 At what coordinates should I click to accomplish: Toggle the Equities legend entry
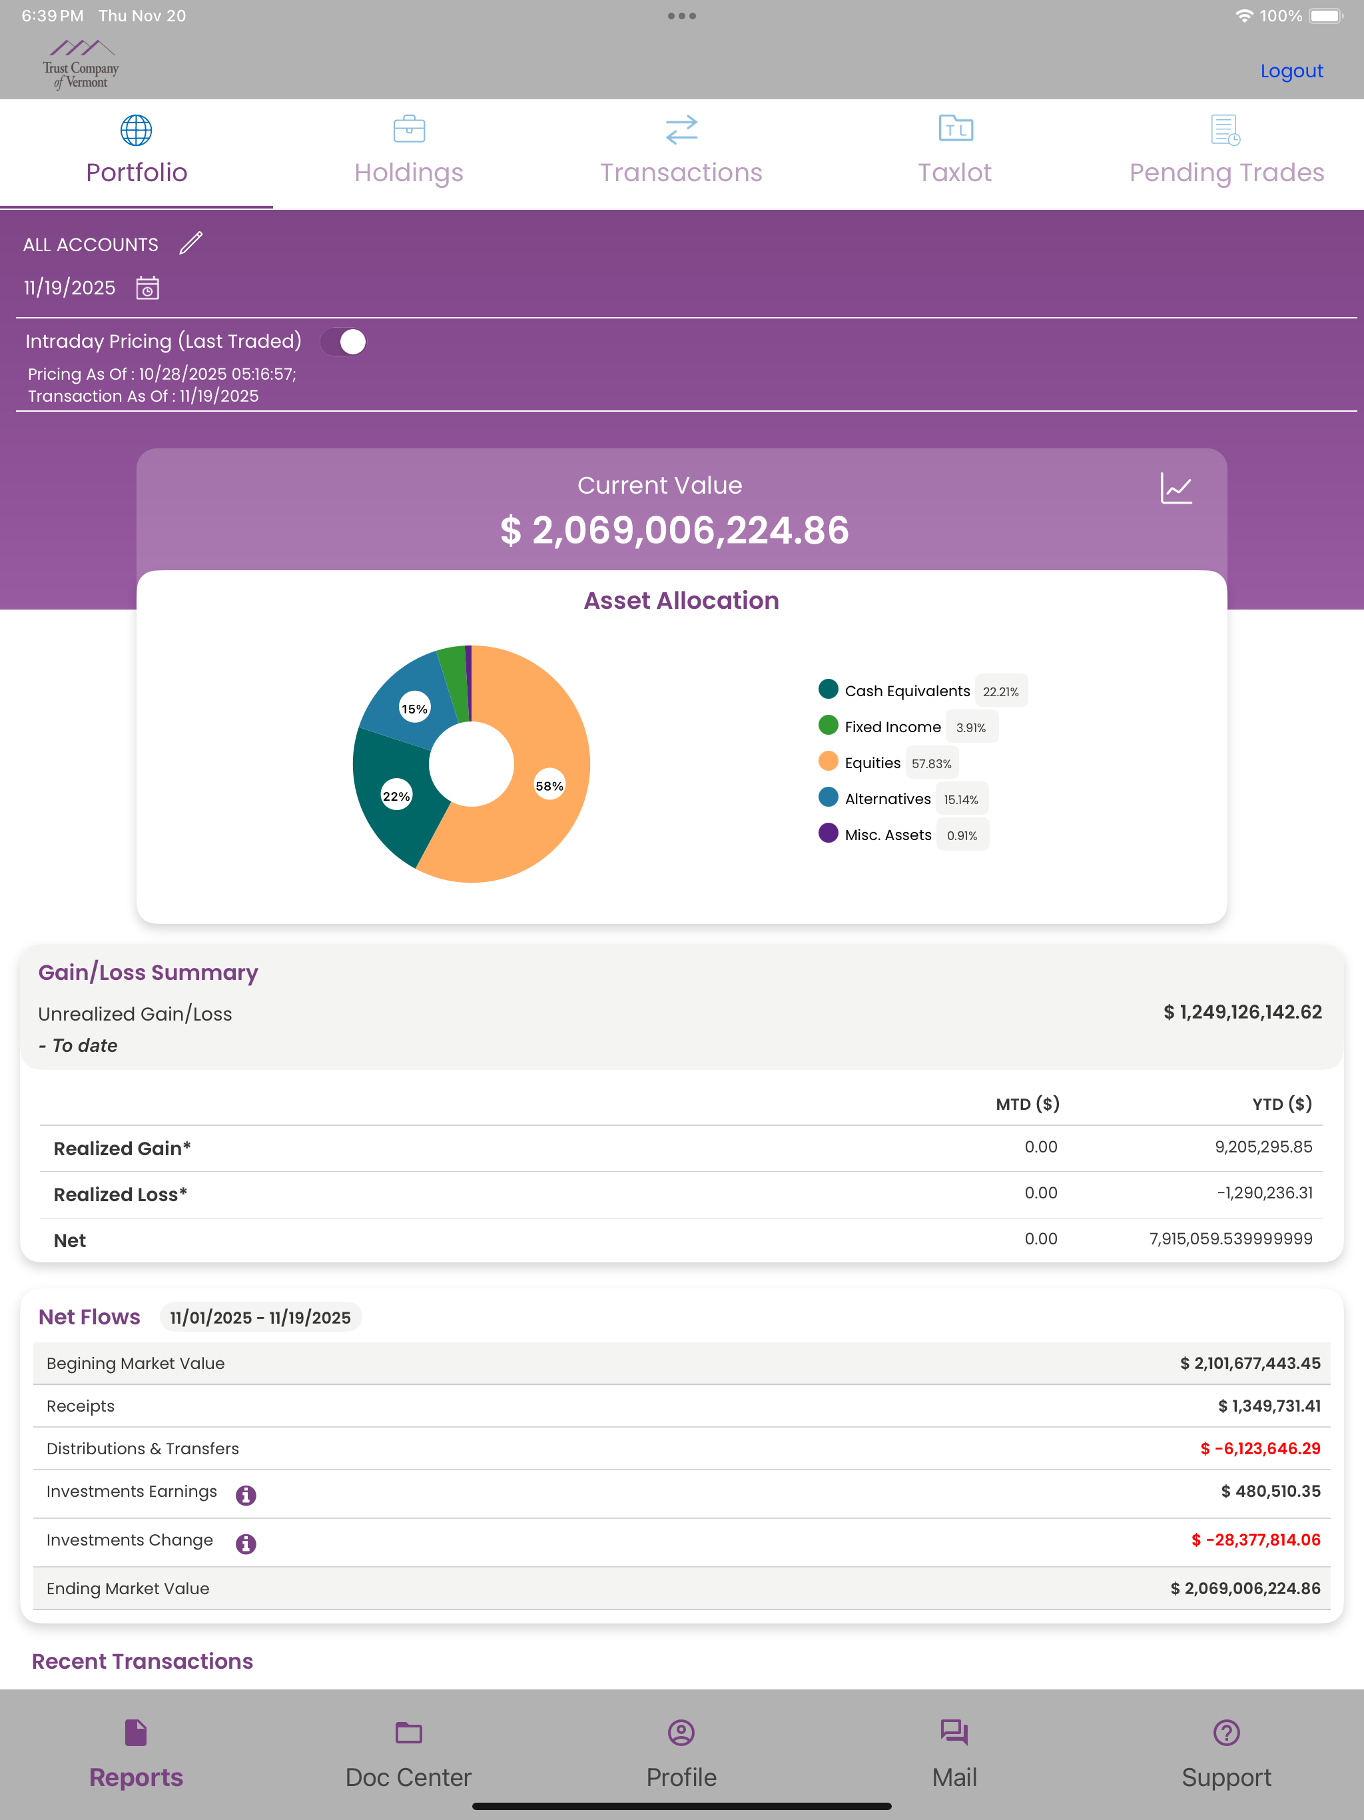(x=888, y=763)
